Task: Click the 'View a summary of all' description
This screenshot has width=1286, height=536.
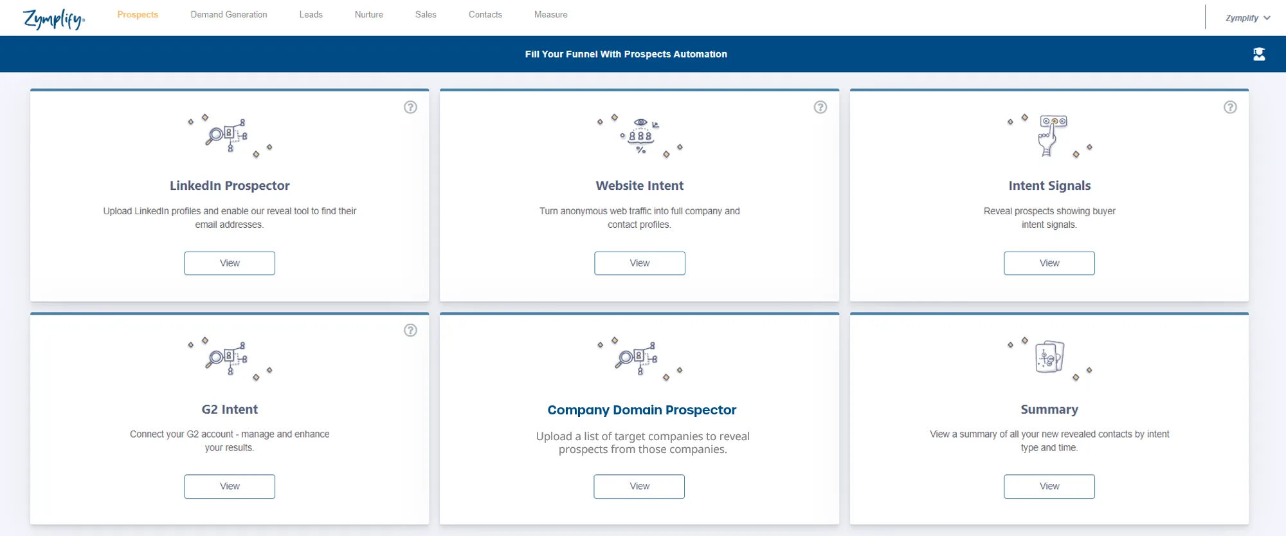Action: click(x=1049, y=441)
